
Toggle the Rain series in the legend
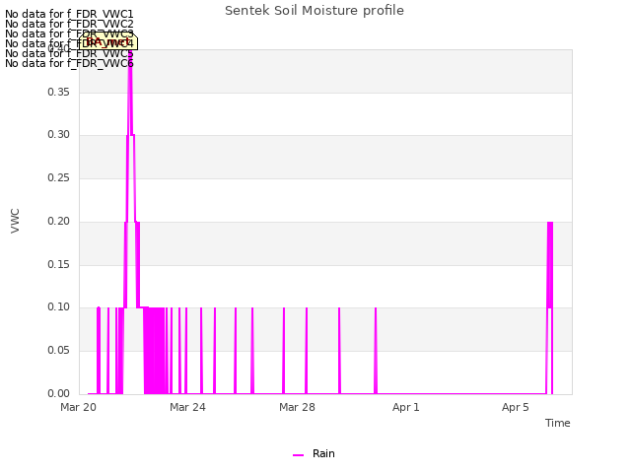(314, 453)
